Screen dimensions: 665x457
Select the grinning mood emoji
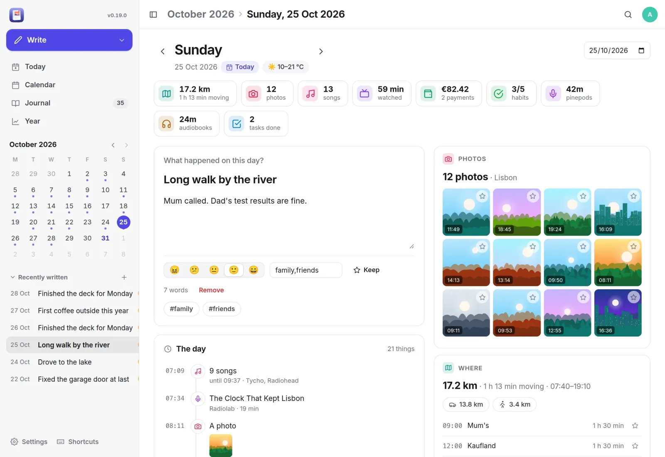[x=254, y=270]
